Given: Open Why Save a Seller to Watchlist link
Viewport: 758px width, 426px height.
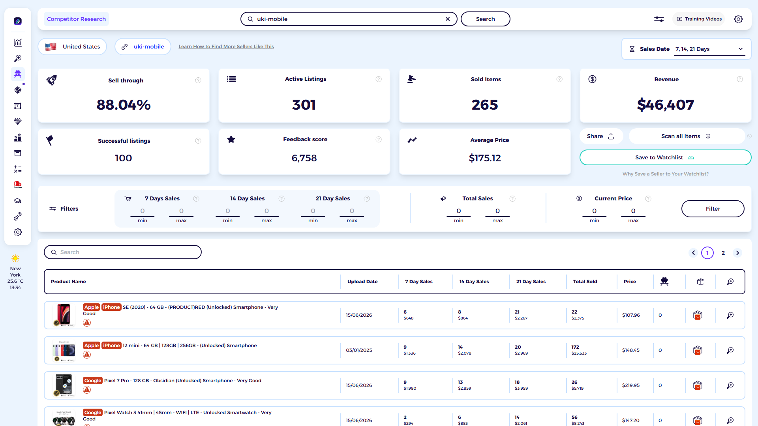Looking at the screenshot, I should (665, 174).
